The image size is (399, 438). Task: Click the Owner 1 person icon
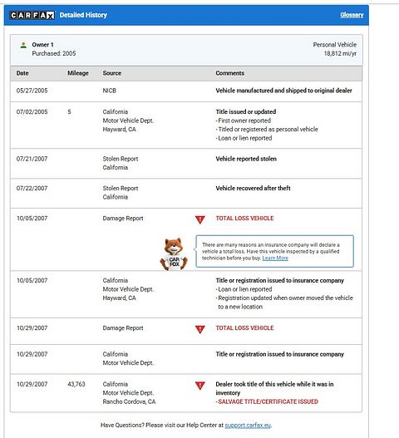click(x=23, y=45)
